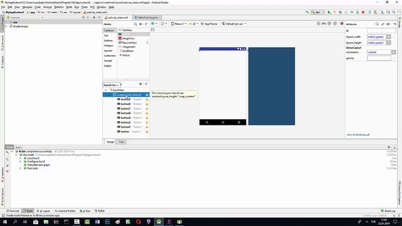Click the Make Project hammer icon
This screenshot has width=402, height=226.
tap(307, 12)
